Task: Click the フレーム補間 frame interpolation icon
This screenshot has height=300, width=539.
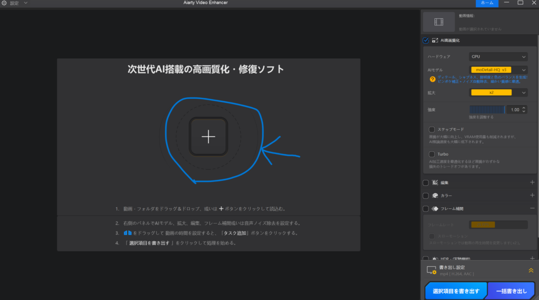Action: [435, 208]
